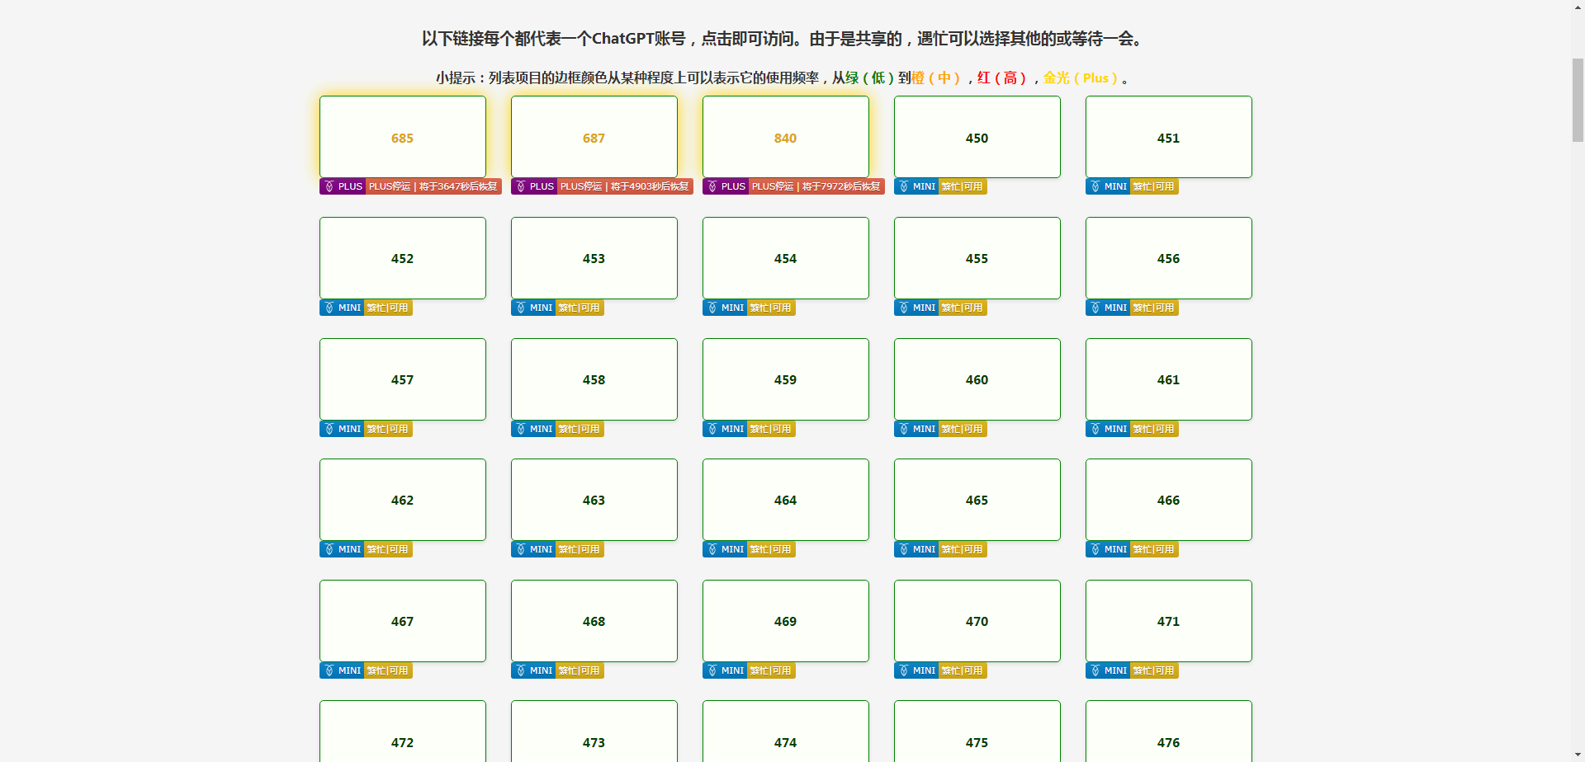
Task: Click the MINI badge icon under card 461
Action: 1095,429
